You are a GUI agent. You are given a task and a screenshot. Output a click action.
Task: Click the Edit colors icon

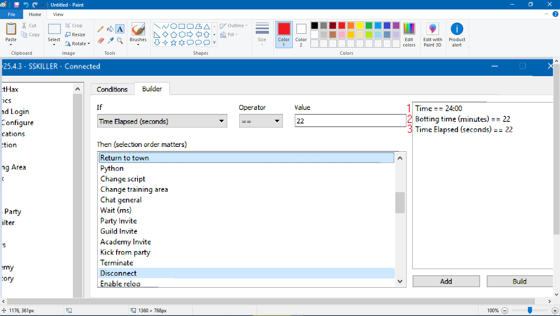click(409, 35)
